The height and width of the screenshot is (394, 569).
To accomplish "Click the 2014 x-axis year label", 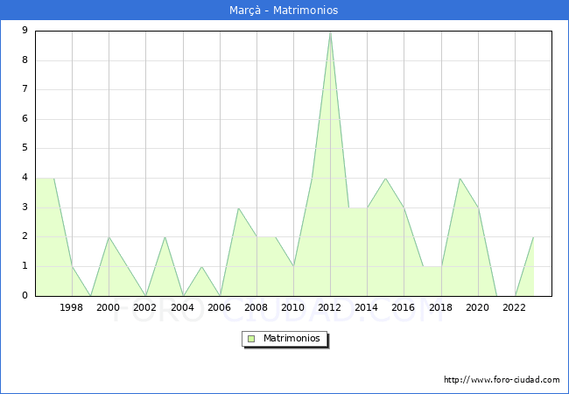I will point(367,307).
